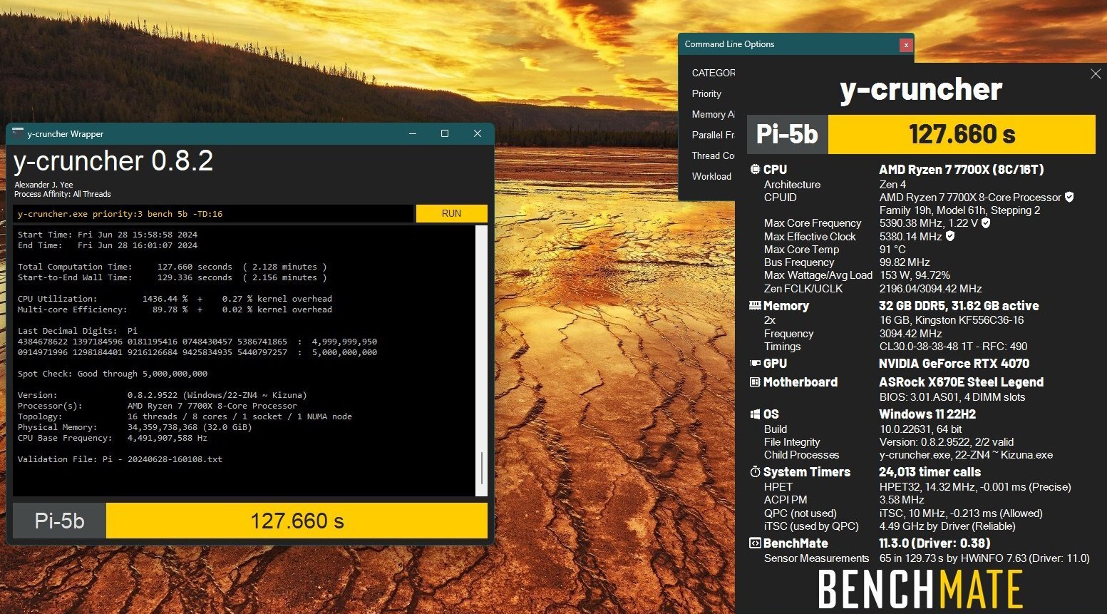Click the 'AMD Ryzen 7 7700X (8C/16T)' heading
Screen dimensions: 1107x614
[x=961, y=169]
